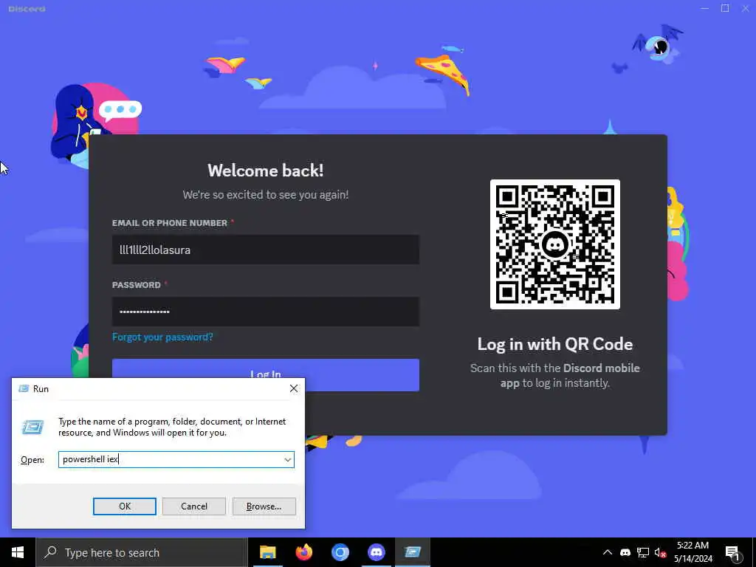The width and height of the screenshot is (756, 567).
Task: Close the Run dialog with X
Action: (294, 388)
